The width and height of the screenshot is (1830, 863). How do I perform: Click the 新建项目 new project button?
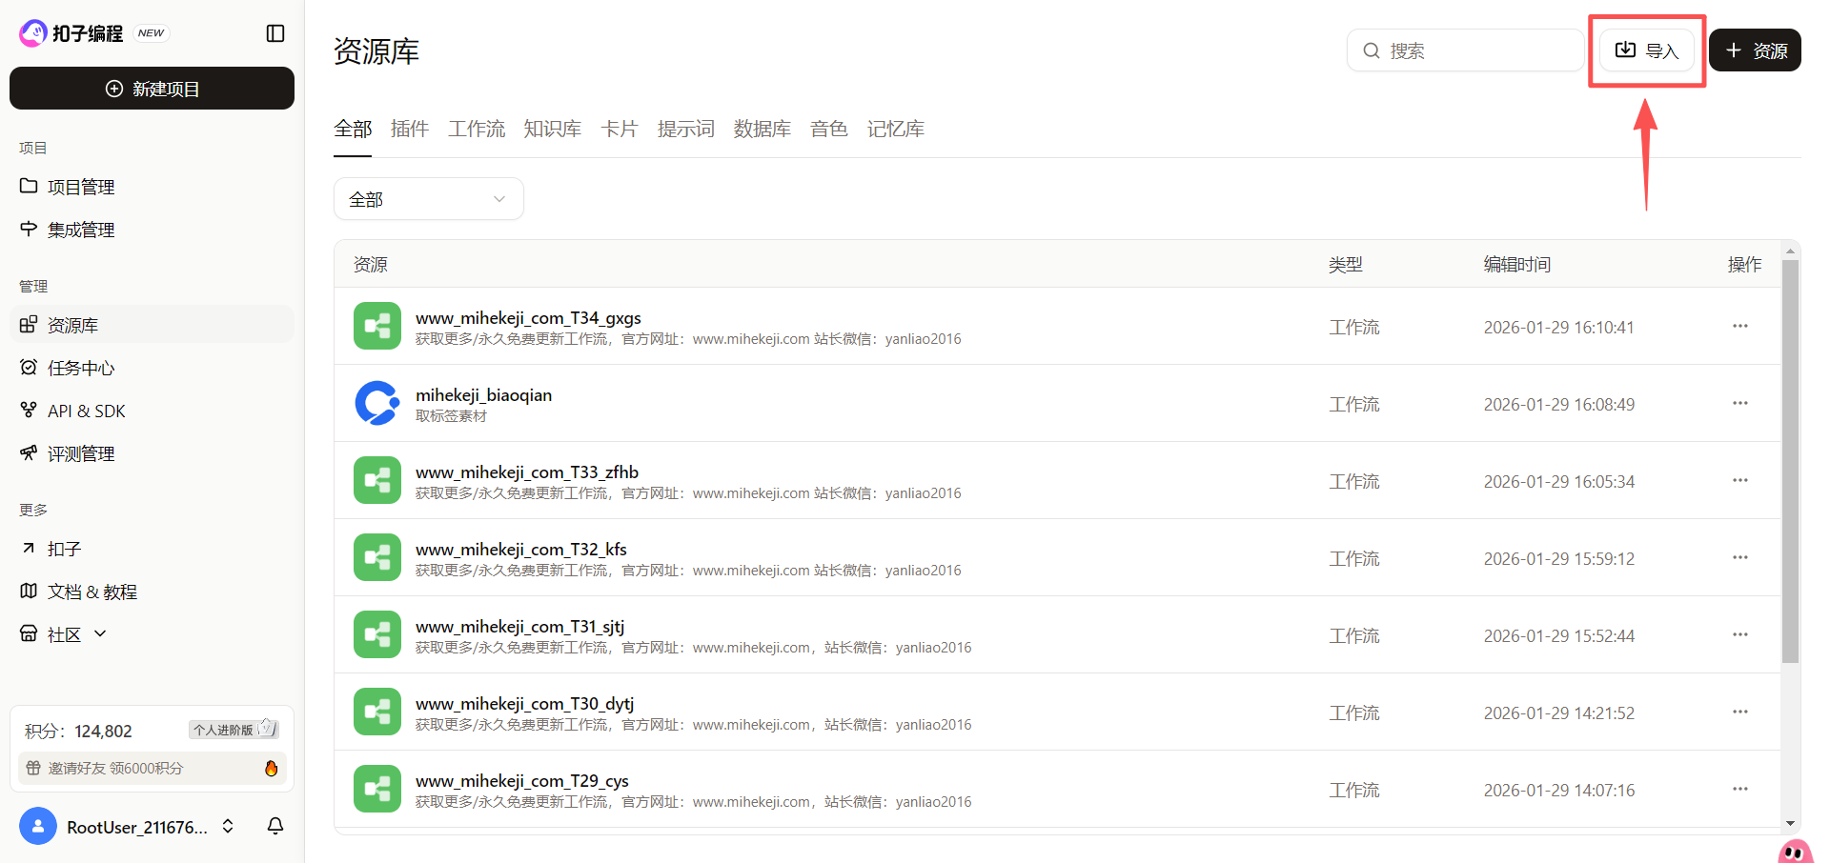pyautogui.click(x=152, y=89)
